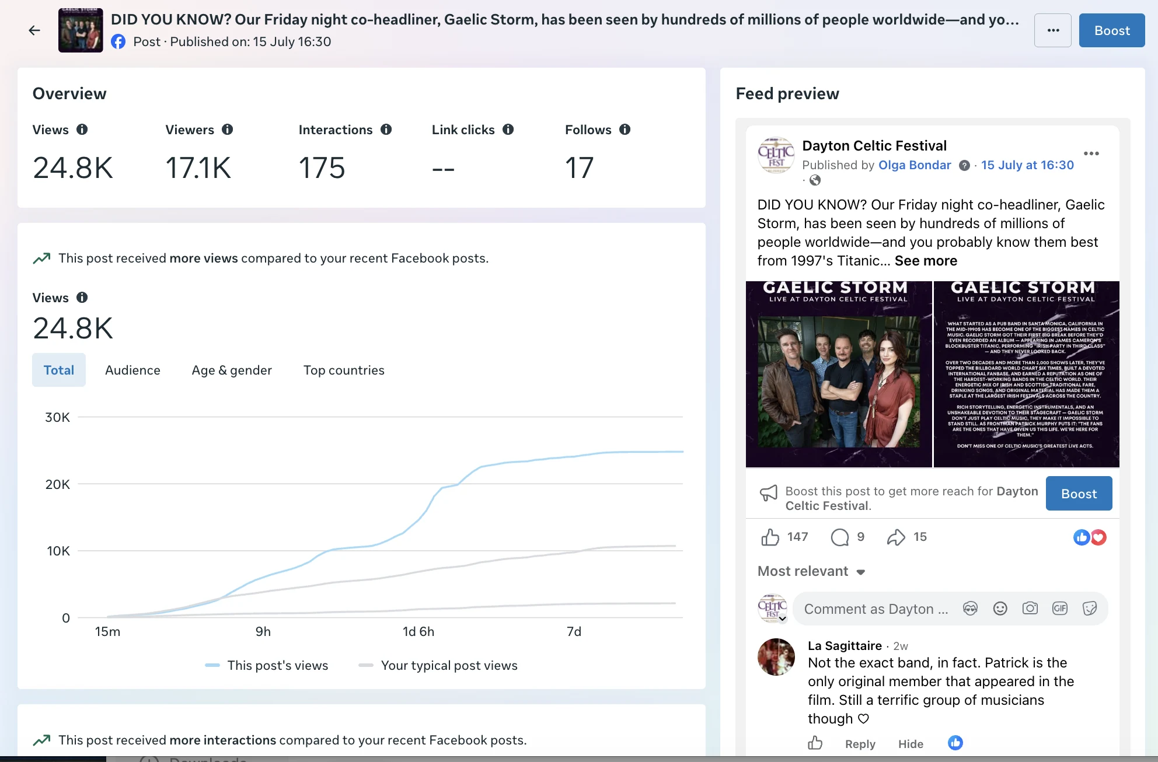
Task: Open the emoji picker in comment box
Action: point(1000,609)
